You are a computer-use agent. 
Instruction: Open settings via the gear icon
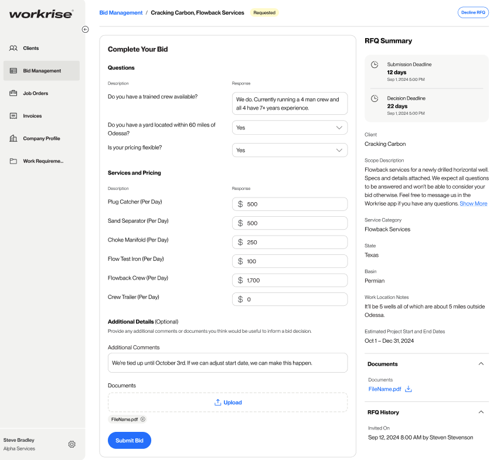pos(71,444)
